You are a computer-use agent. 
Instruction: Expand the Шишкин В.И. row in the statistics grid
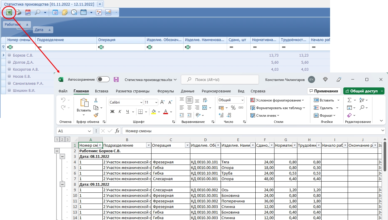click(9, 90)
